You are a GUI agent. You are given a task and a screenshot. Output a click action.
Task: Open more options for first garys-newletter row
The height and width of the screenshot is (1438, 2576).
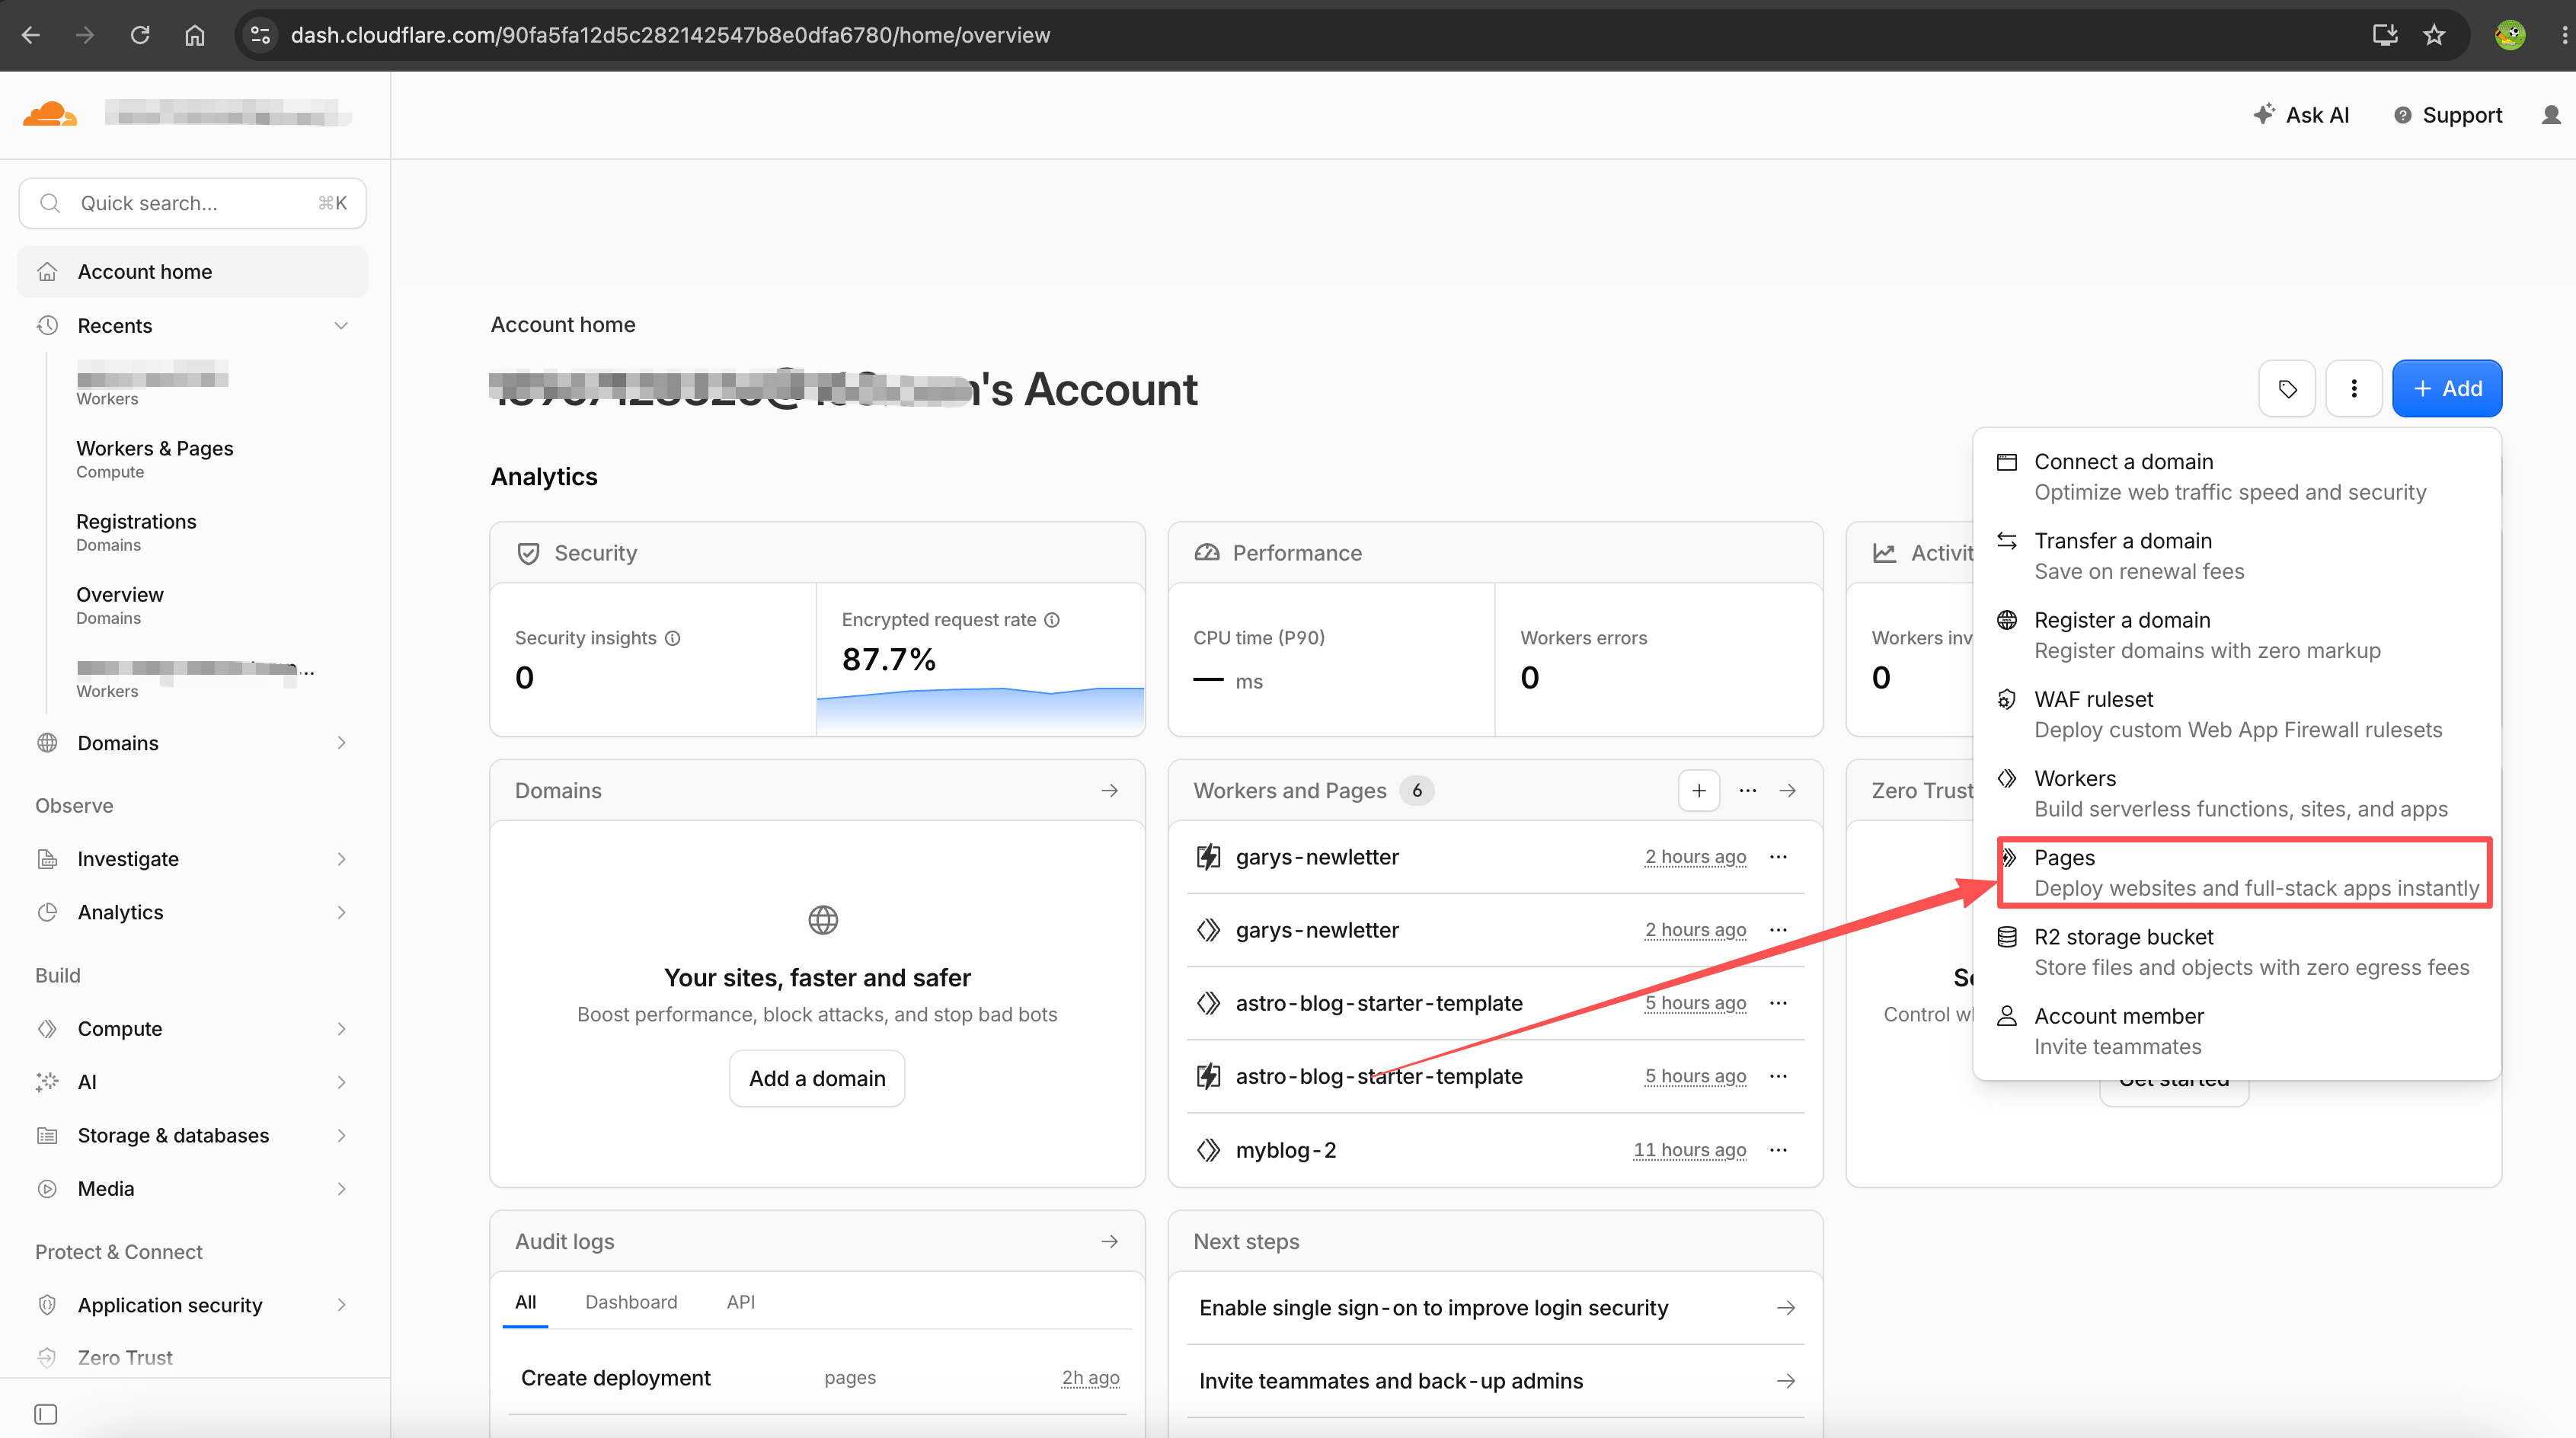1778,856
